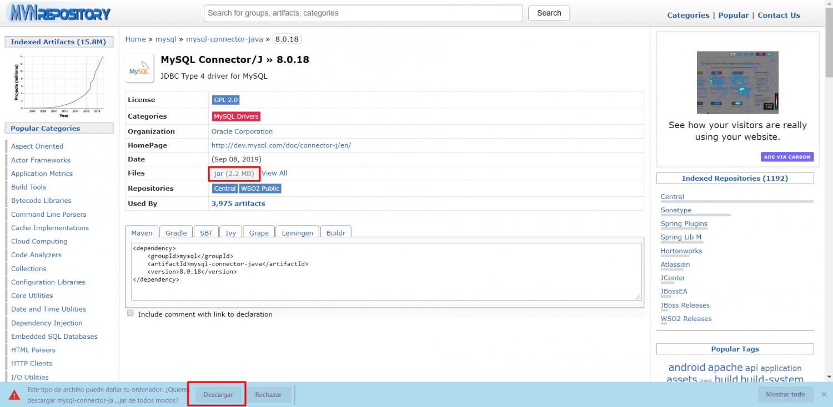
Task: Open the Contact Us link
Action: (x=779, y=16)
